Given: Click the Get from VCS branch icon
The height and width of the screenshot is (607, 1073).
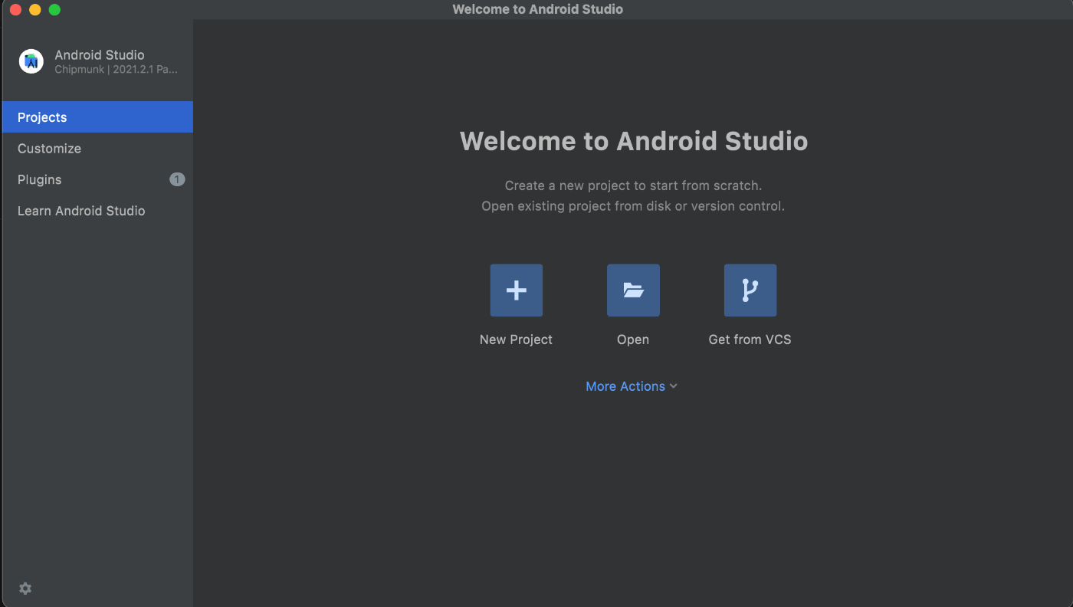Looking at the screenshot, I should [750, 290].
